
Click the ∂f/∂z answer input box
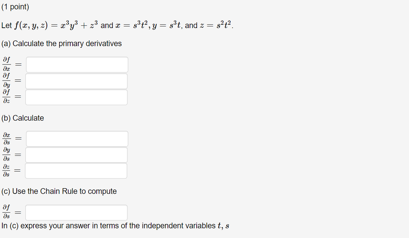pyautogui.click(x=77, y=97)
